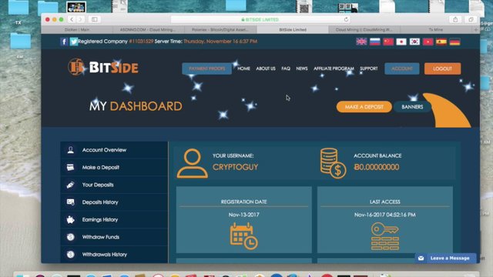
Task: Click the Your Deposits sidebar icon
Action: pyautogui.click(x=70, y=185)
